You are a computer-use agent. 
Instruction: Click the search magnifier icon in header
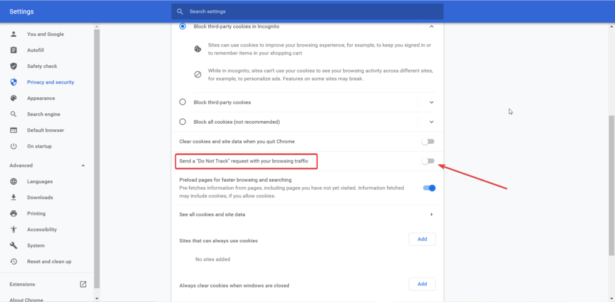(180, 11)
